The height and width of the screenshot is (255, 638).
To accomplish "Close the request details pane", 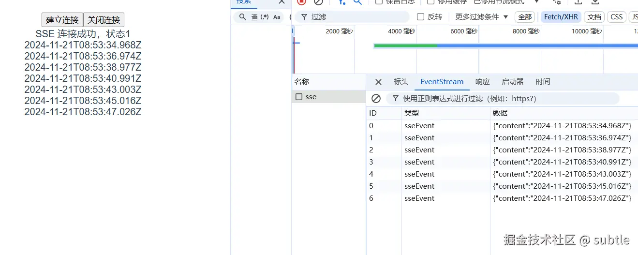I will (378, 82).
